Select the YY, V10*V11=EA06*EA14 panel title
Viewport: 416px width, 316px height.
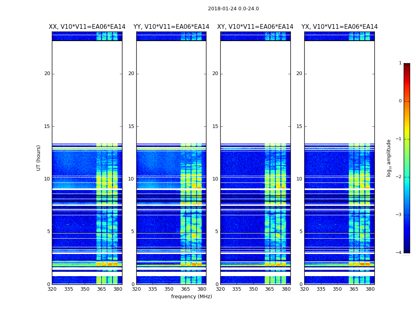(171, 27)
